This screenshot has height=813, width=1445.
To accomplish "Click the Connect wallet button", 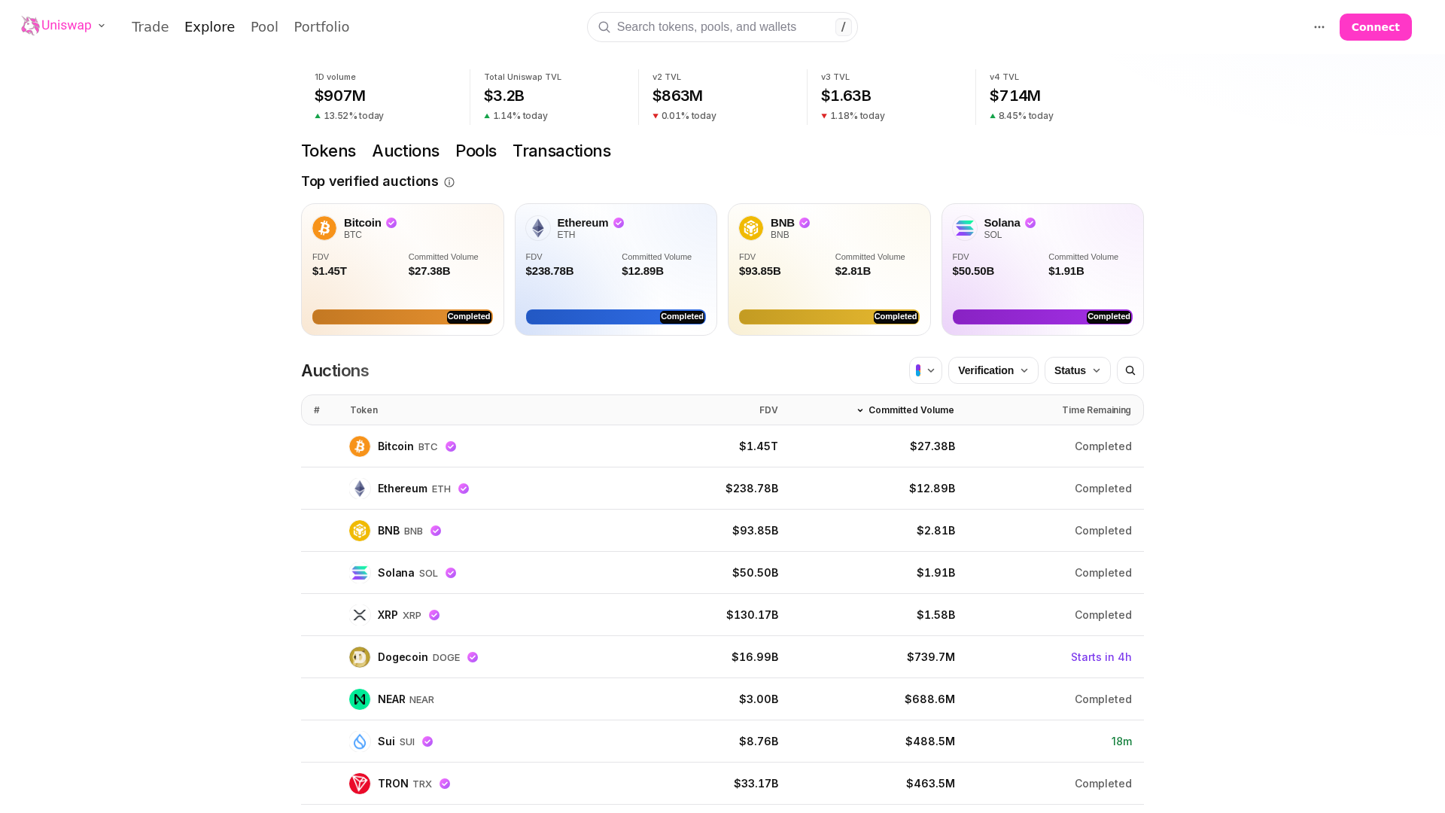I will (1376, 27).
